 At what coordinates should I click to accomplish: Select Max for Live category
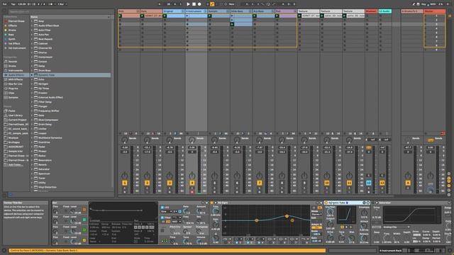coord(16,84)
